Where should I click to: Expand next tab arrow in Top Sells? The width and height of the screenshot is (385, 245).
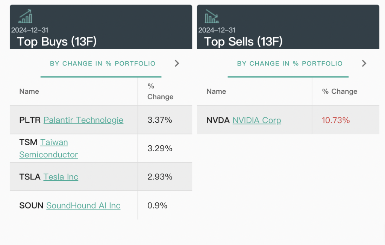click(364, 64)
